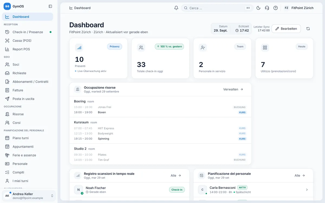Open Posta in uscita
325x203 pixels.
point(28,99)
